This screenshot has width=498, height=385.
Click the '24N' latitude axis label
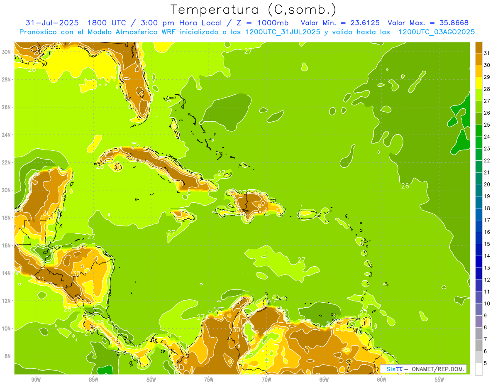click(x=7, y=135)
